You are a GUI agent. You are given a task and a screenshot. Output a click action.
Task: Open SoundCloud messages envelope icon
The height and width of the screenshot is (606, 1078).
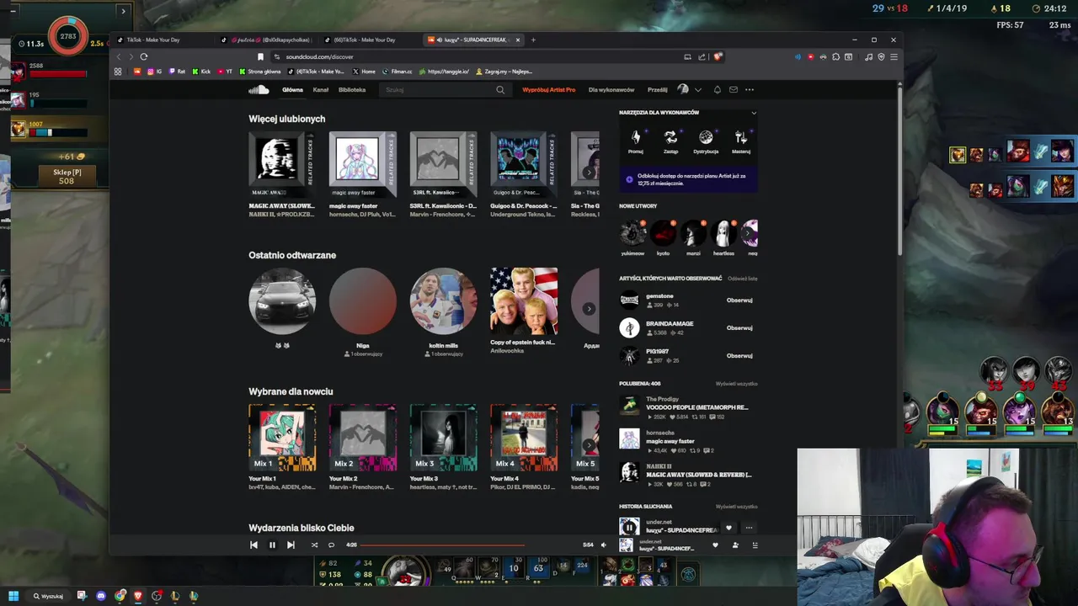pyautogui.click(x=734, y=89)
